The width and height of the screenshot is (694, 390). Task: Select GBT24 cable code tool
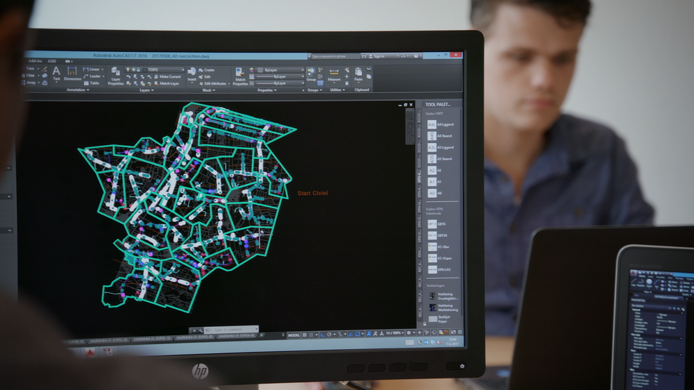(438, 235)
